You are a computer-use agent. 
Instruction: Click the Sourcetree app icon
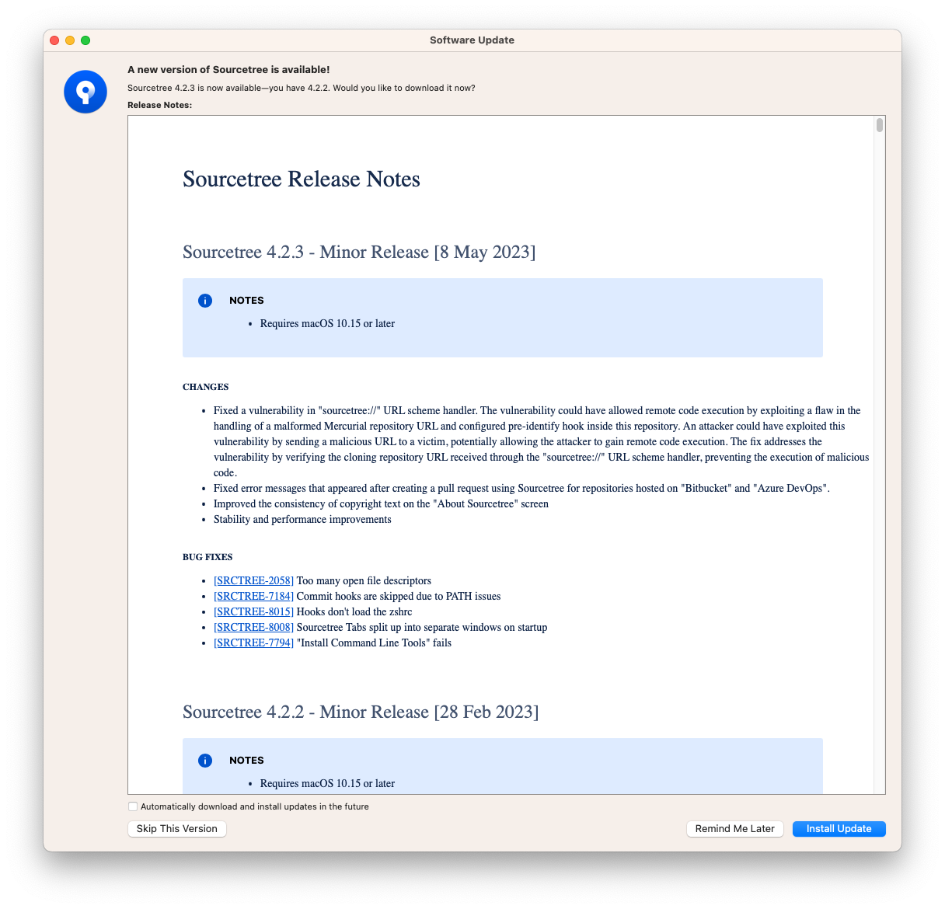[x=85, y=92]
